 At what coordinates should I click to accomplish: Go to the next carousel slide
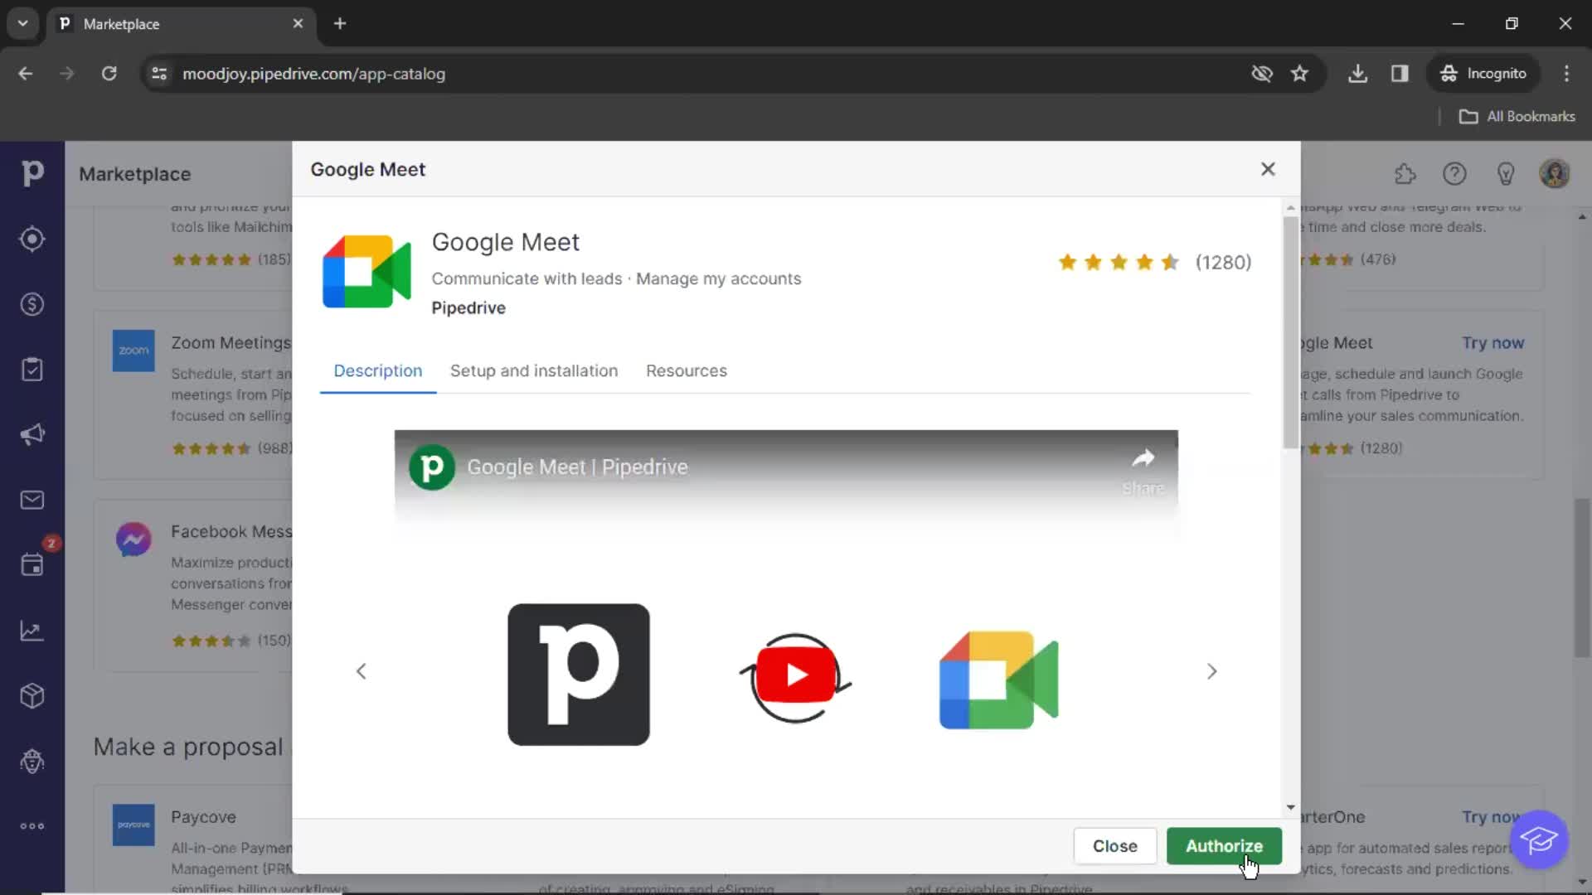coord(1211,671)
